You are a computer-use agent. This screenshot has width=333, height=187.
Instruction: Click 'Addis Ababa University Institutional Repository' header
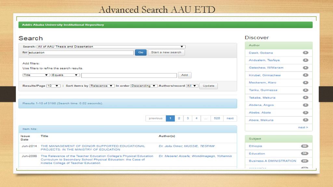[63, 25]
